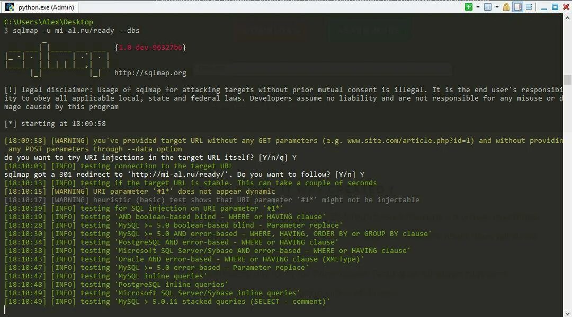This screenshot has height=317, width=572.
Task: Open the hamburger system menu icon
Action: pyautogui.click(x=529, y=7)
